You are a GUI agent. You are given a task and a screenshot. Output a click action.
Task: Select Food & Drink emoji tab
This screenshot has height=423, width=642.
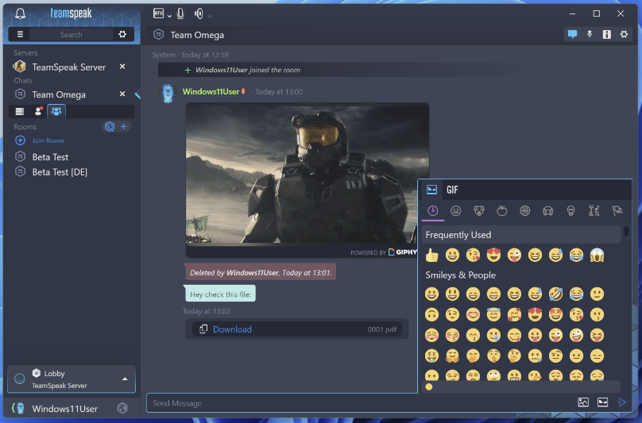501,210
